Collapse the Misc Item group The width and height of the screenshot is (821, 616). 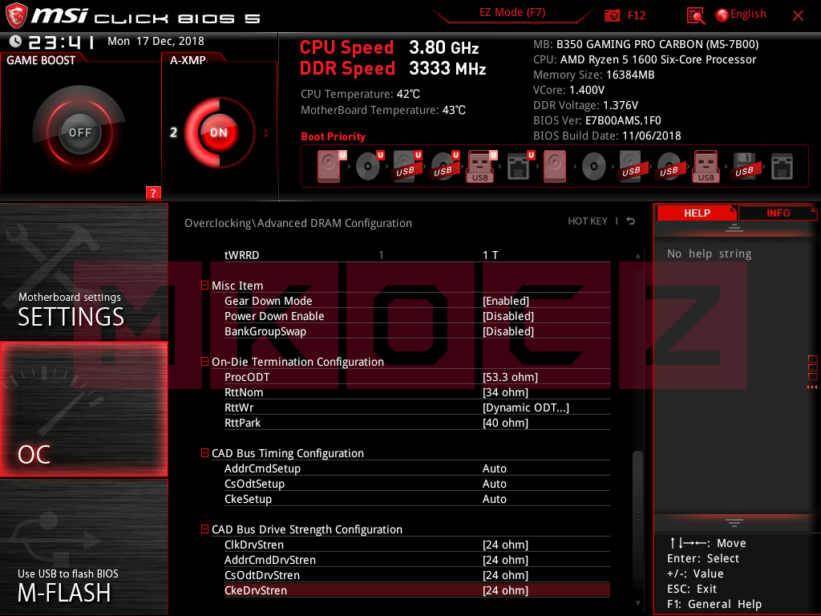point(204,286)
